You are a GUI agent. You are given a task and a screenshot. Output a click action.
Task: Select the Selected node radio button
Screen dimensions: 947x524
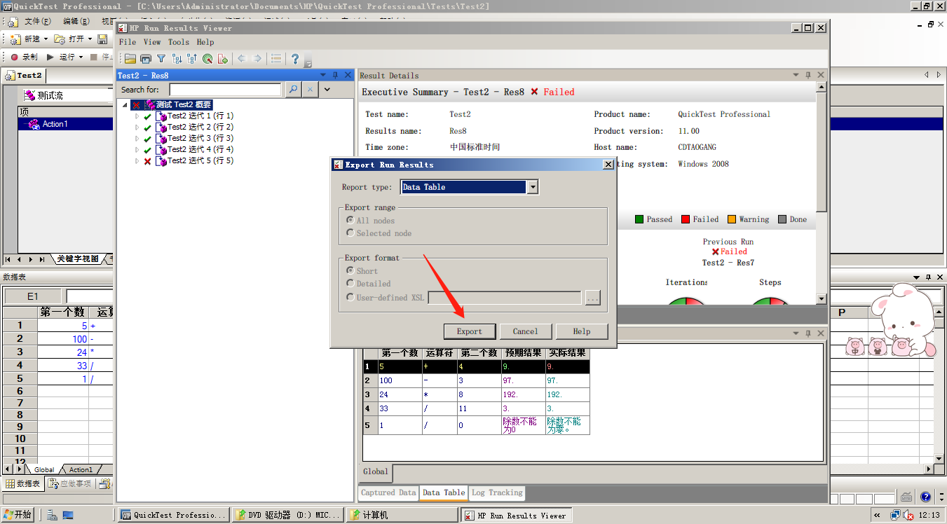pyautogui.click(x=350, y=233)
